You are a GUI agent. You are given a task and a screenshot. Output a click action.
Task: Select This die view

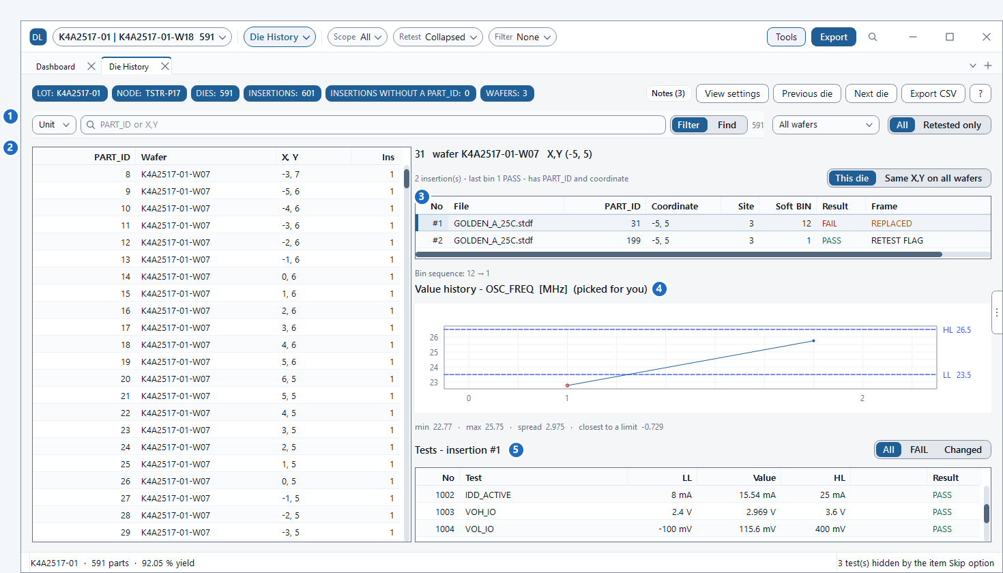852,178
